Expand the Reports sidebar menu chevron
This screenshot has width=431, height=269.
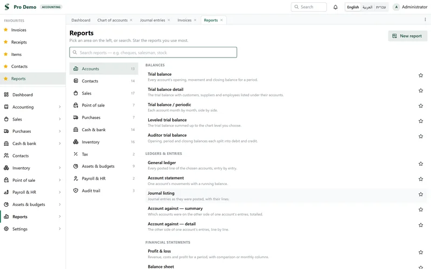tap(60, 217)
